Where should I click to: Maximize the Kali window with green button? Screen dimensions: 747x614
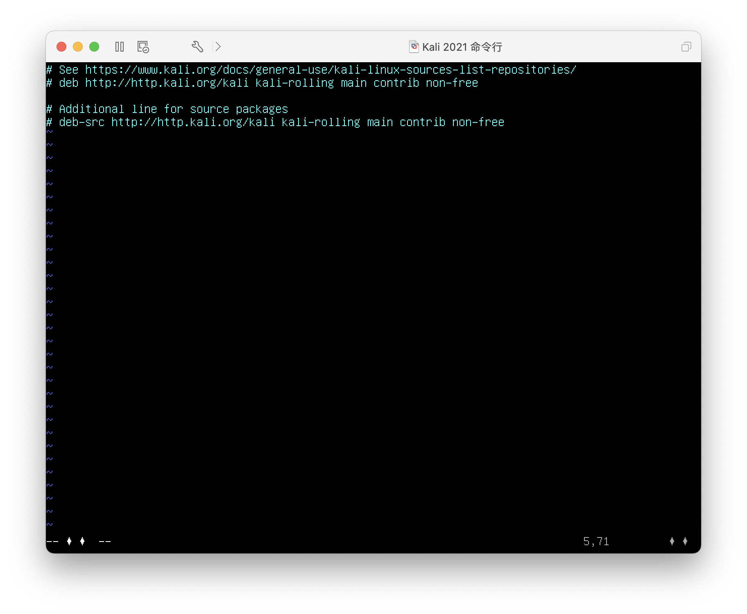tap(94, 47)
